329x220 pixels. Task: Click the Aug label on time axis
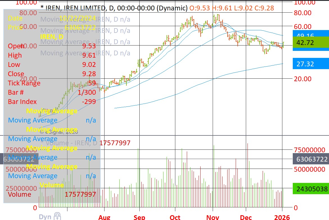tap(104, 217)
